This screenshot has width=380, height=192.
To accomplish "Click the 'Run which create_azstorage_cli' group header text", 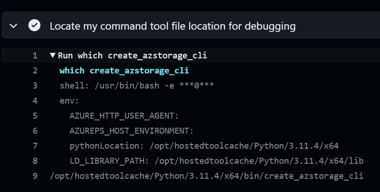I will click(x=132, y=56).
